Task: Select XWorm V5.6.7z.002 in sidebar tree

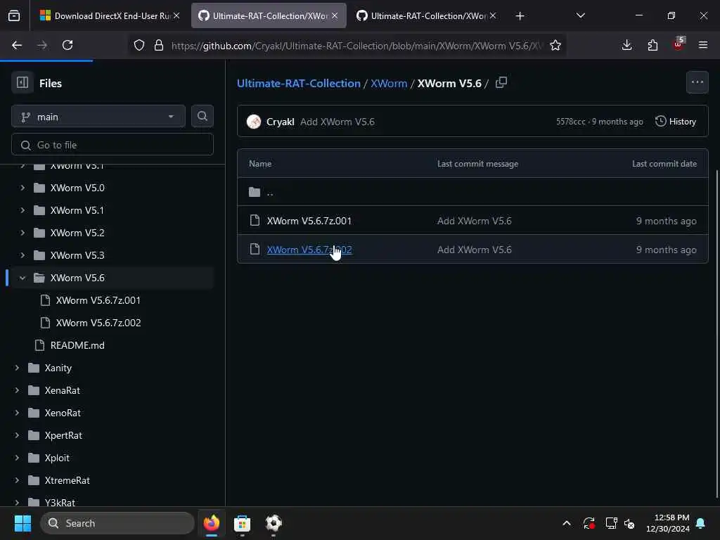Action: pos(98,323)
